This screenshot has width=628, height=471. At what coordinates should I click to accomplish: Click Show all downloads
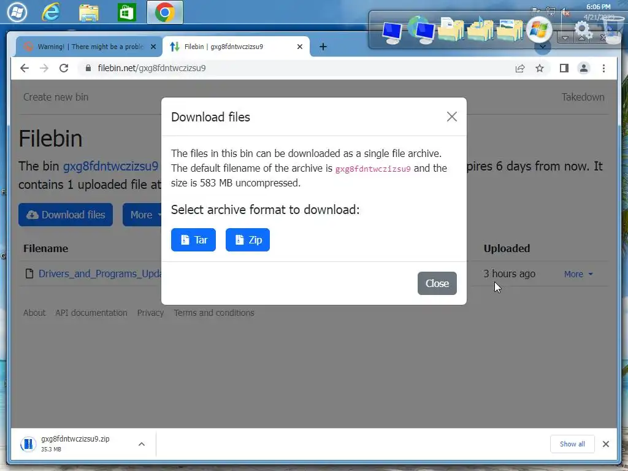tap(572, 444)
